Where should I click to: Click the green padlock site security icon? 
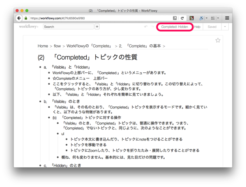pyautogui.click(x=26, y=18)
